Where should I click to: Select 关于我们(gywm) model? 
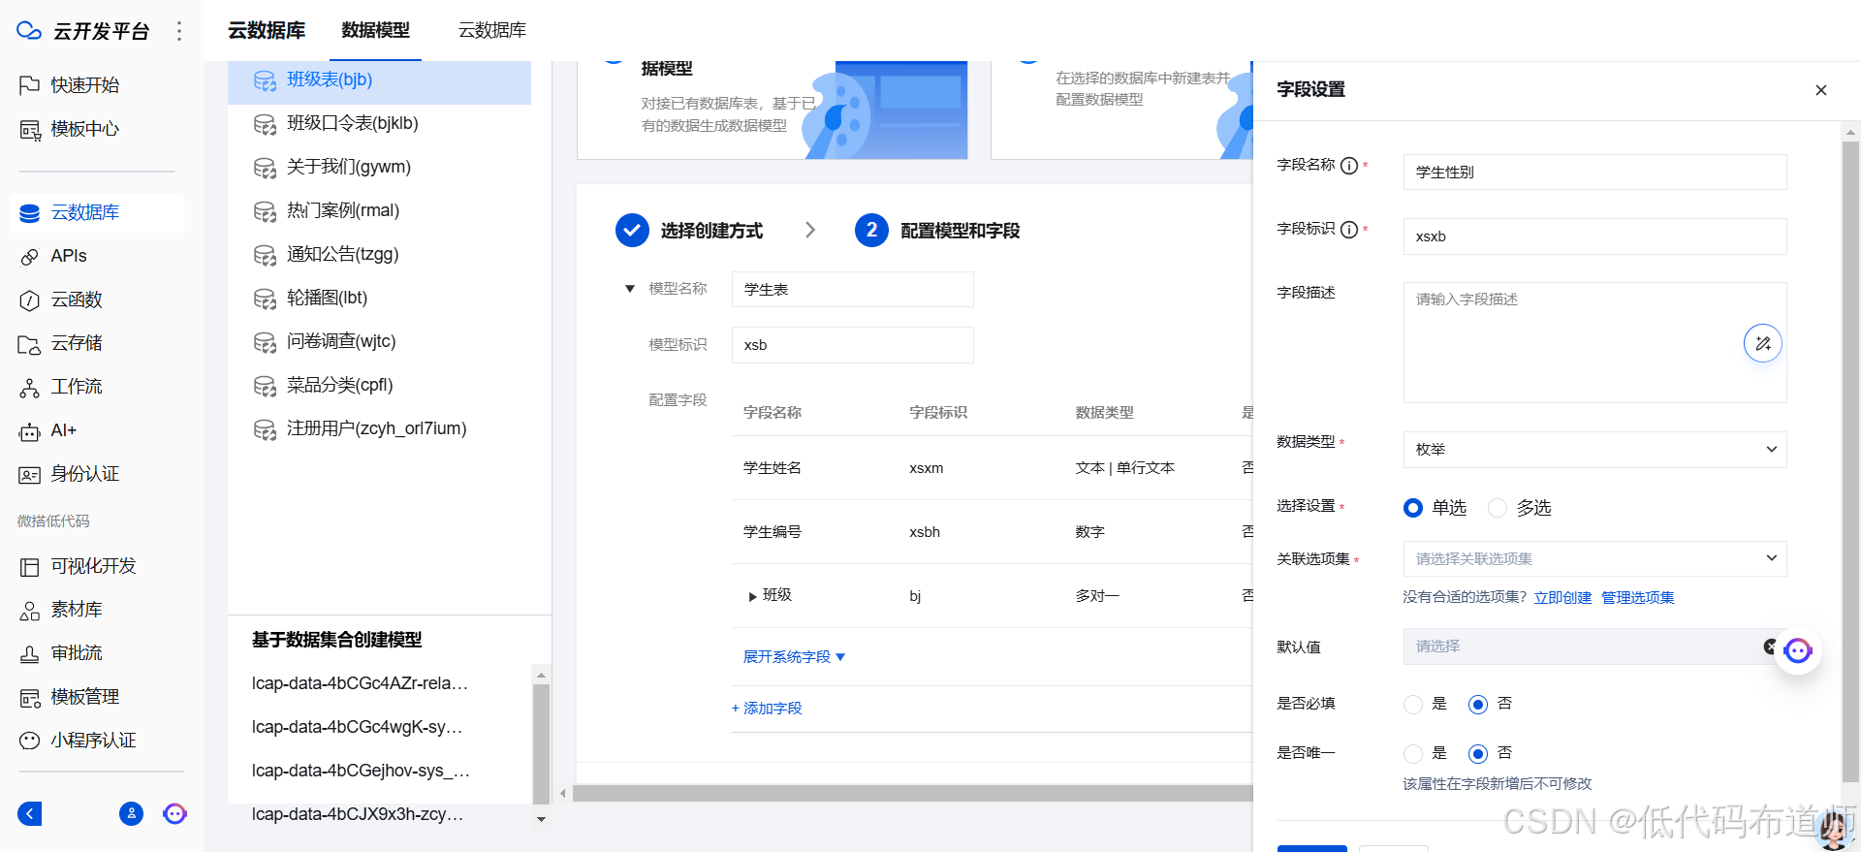click(379, 167)
